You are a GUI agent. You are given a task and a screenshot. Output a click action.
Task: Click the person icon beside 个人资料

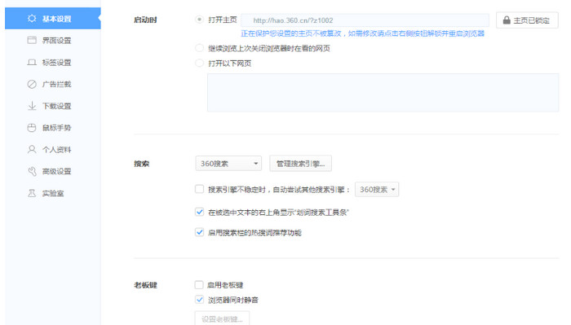(x=32, y=149)
